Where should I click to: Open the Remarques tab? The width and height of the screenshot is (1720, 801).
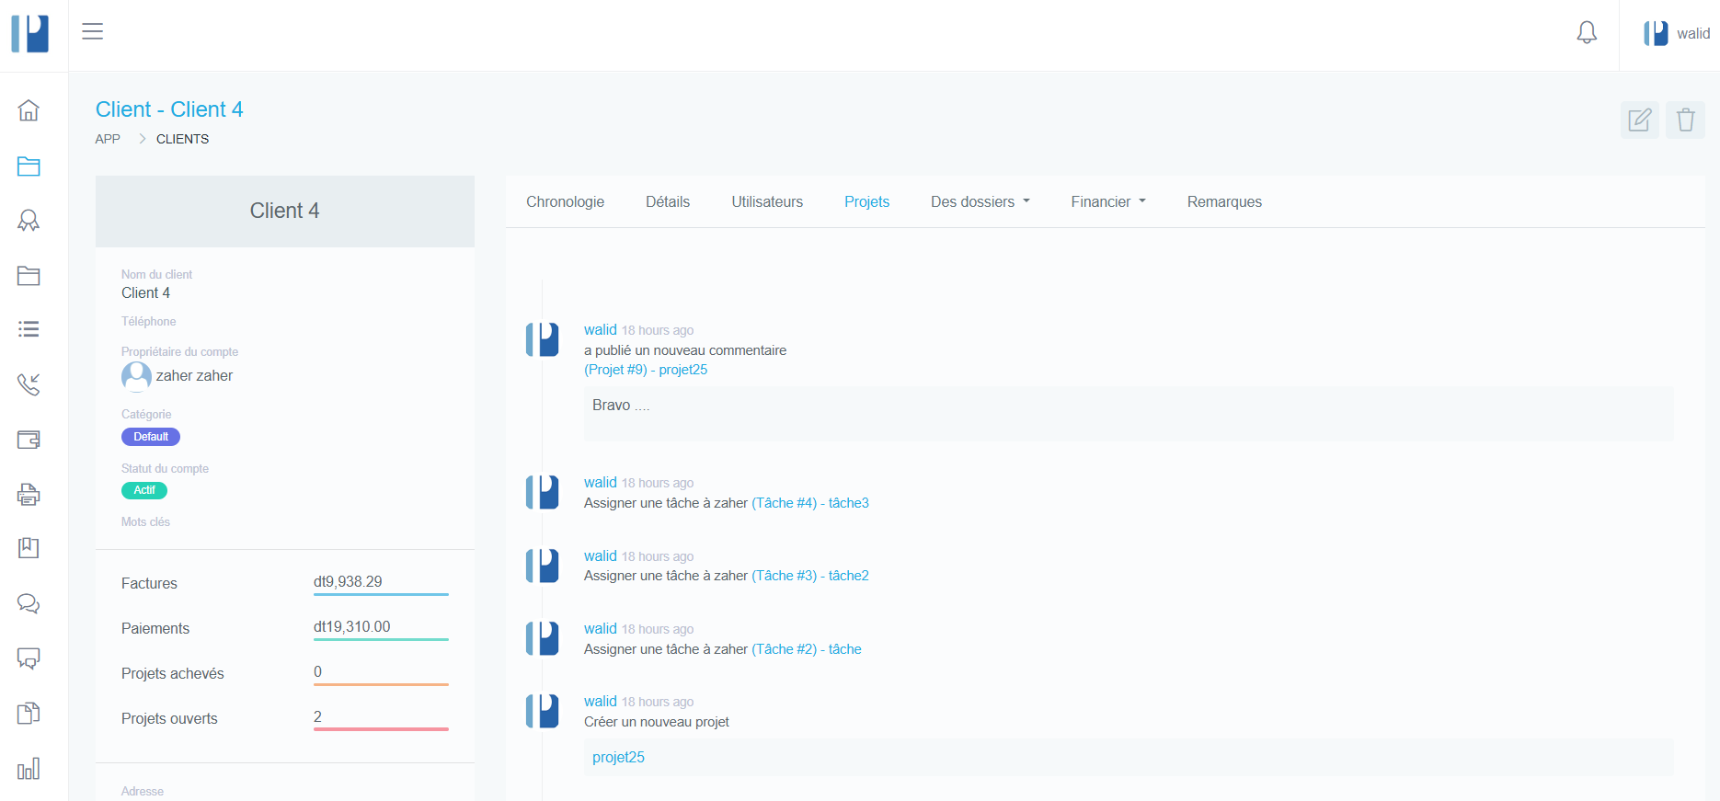pyautogui.click(x=1224, y=201)
